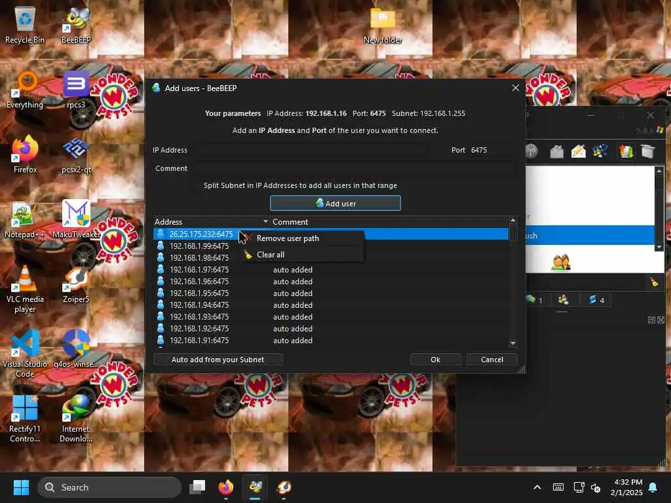The height and width of the screenshot is (503, 671).
Task: Select the Zoiper5 desktop icon
Action: 76,284
